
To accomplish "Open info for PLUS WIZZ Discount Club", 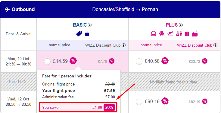I will tap(215, 45).
